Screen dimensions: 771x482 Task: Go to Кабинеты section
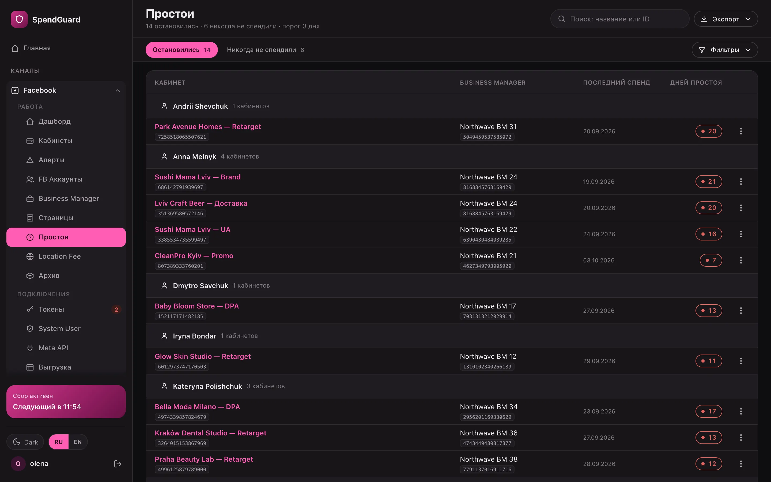pyautogui.click(x=66, y=141)
